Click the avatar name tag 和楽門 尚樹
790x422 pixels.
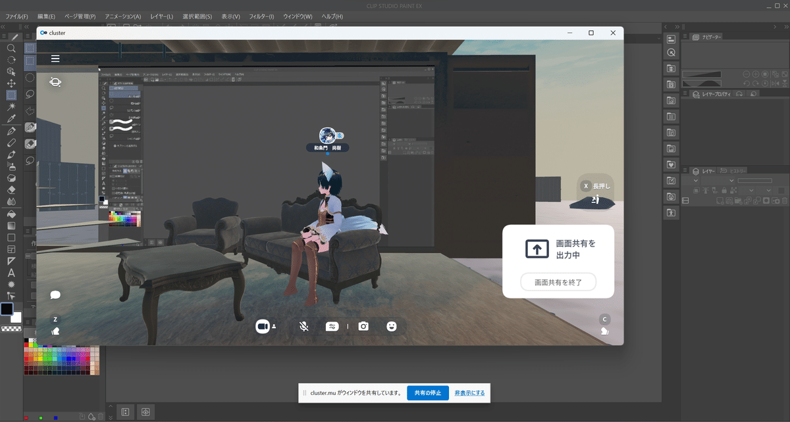[328, 148]
